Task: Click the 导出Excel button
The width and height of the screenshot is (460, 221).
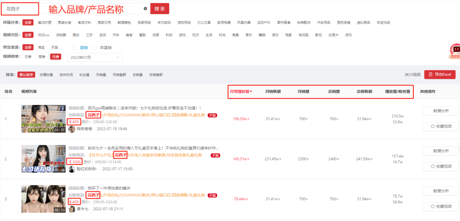Action: point(440,75)
